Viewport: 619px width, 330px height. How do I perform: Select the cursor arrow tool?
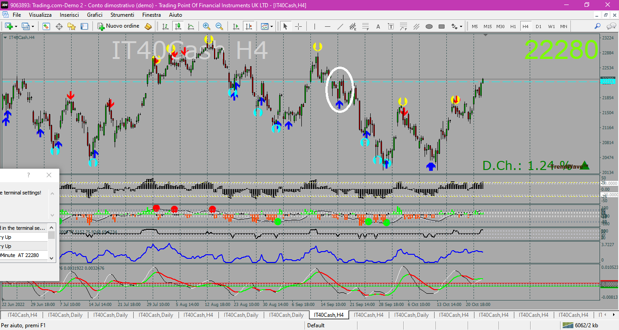point(285,26)
